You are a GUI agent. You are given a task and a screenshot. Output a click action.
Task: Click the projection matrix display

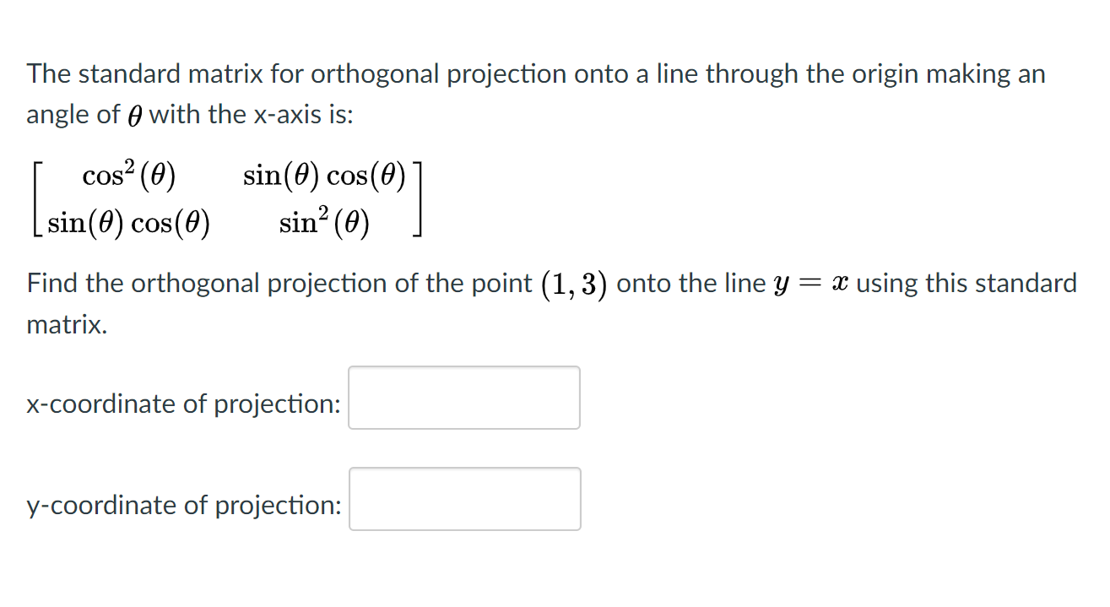(226, 198)
